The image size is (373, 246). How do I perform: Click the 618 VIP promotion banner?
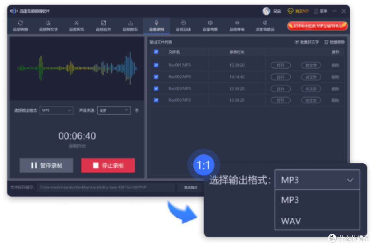317,26
